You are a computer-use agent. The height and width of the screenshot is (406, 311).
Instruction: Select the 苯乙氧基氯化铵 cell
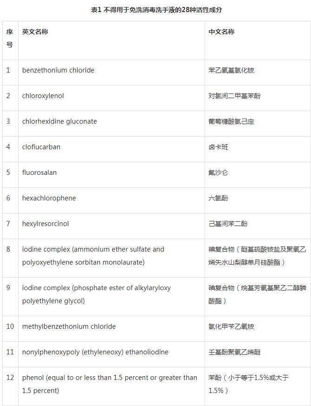(x=232, y=70)
